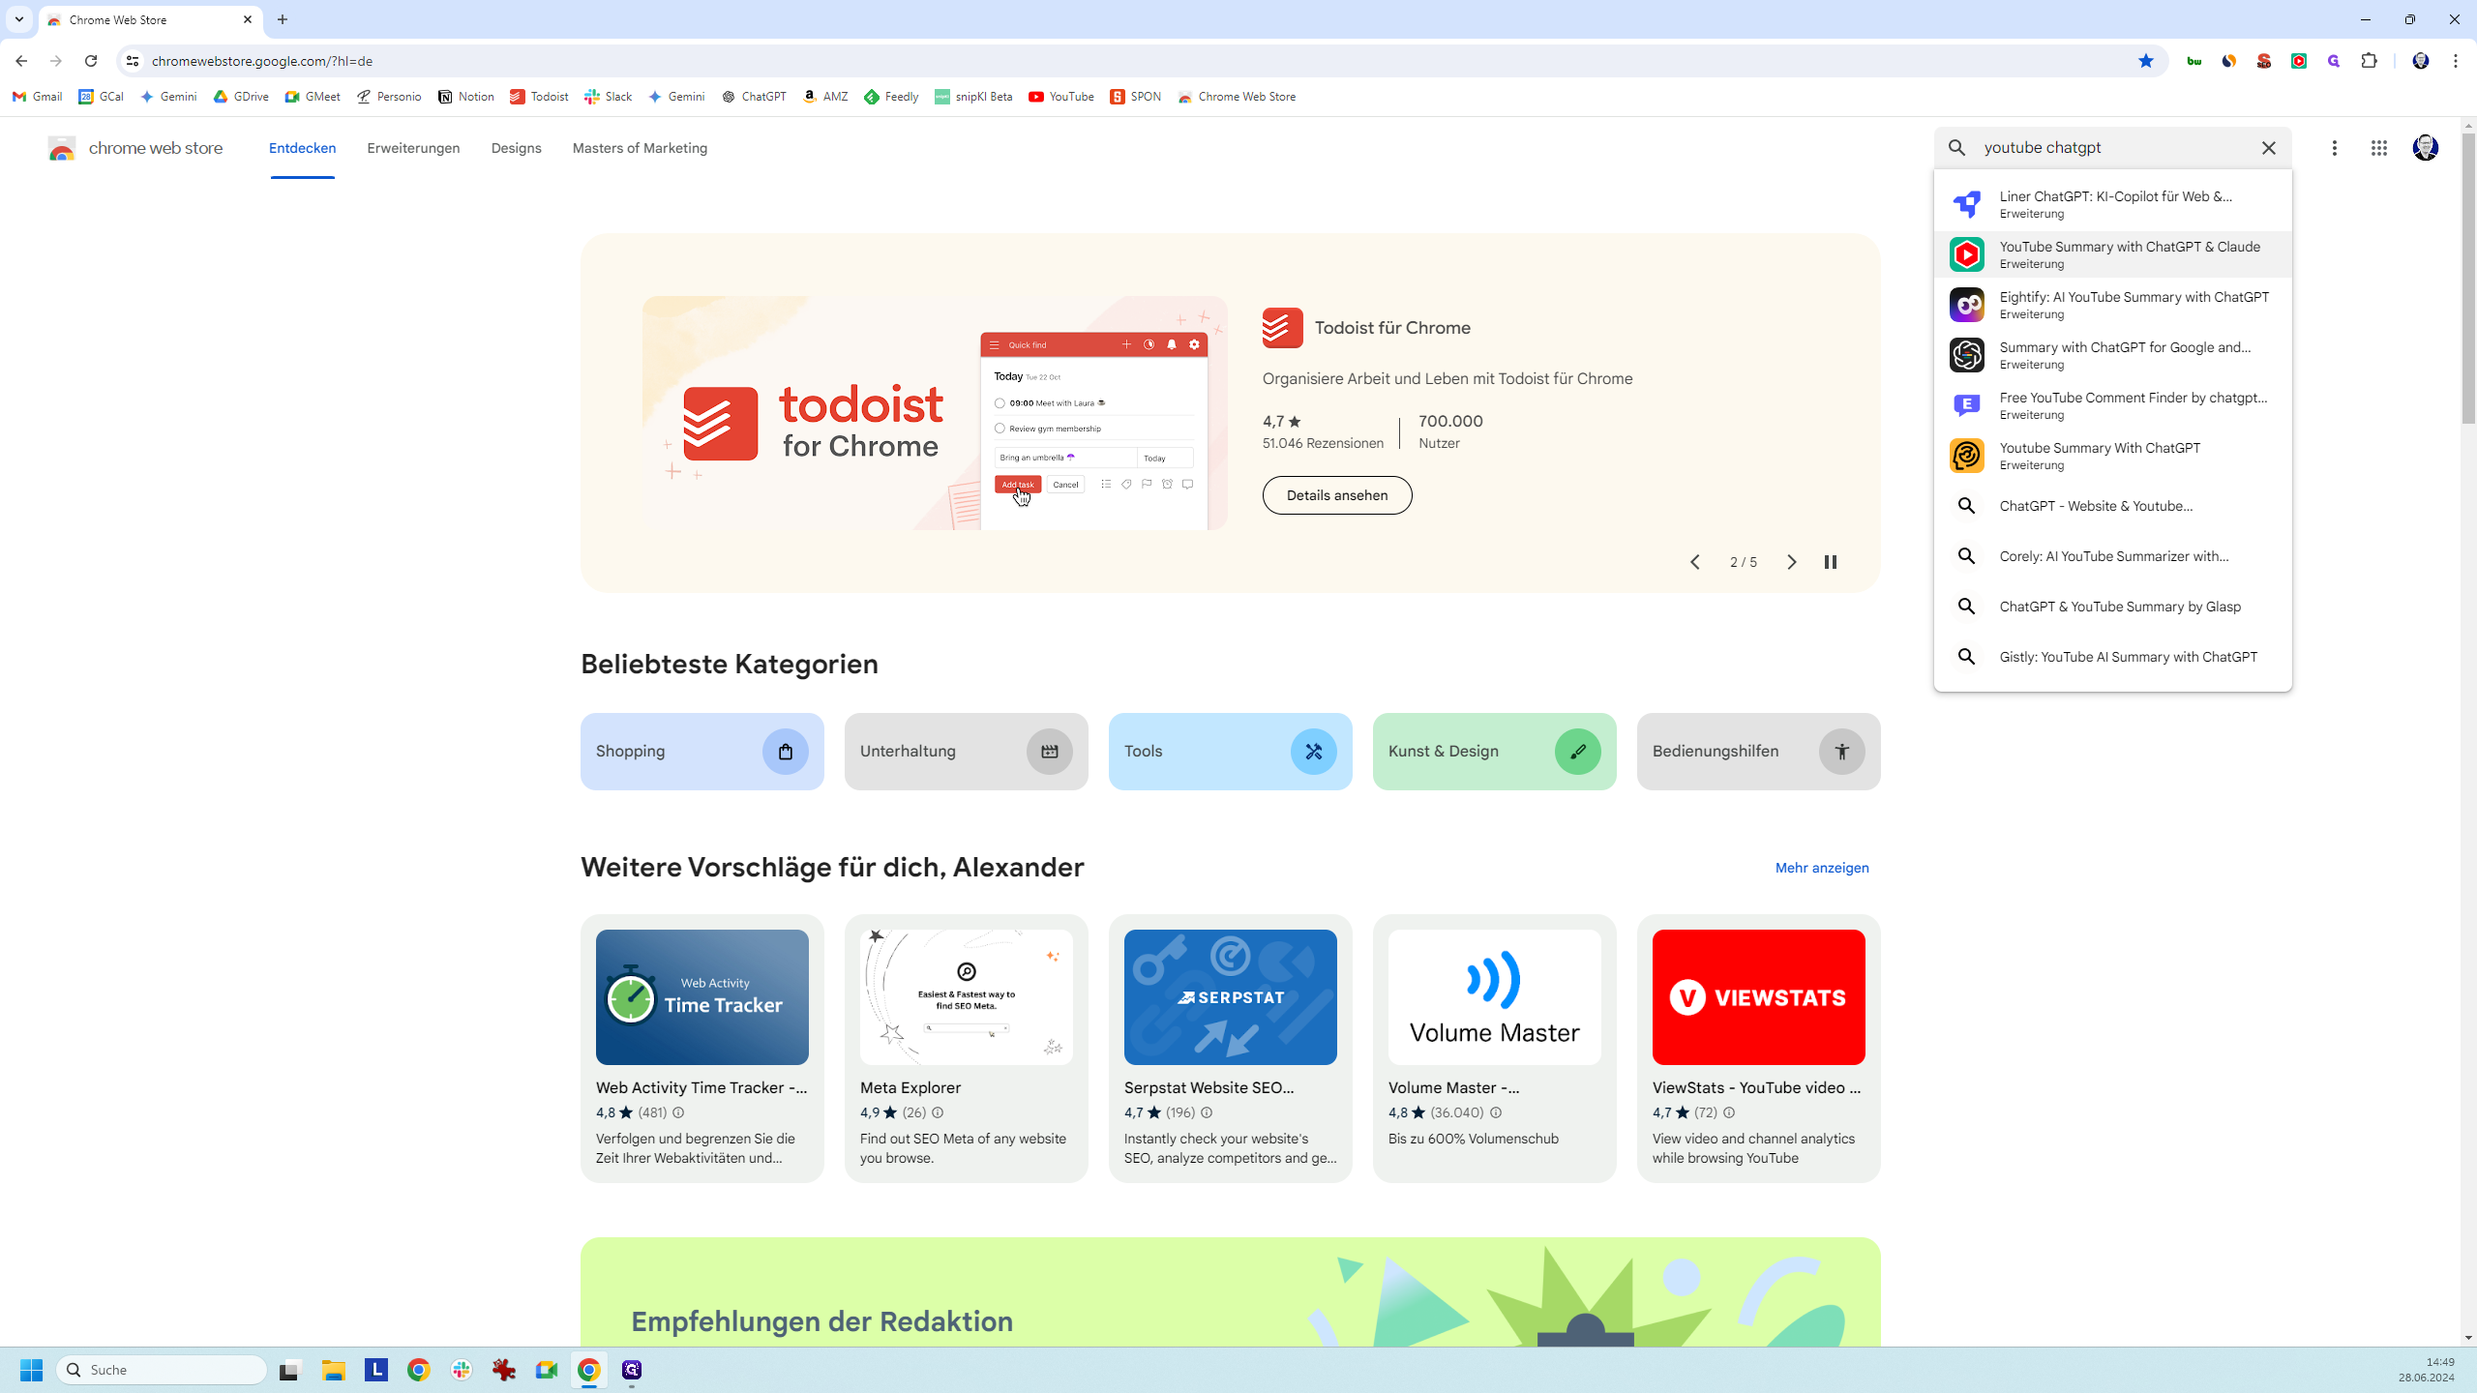Open the Windows Start menu
The image size is (2477, 1393).
click(x=31, y=1370)
